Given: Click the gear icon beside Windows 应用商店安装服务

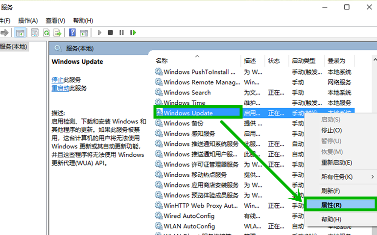Looking at the screenshot, I should tap(159, 185).
